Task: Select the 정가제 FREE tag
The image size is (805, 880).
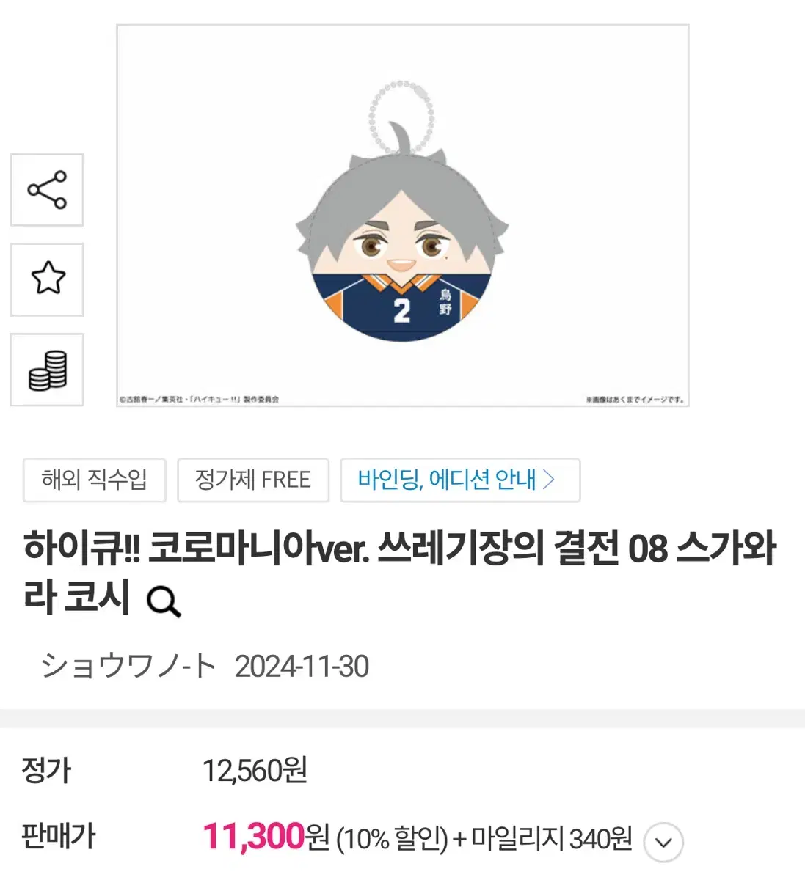Action: (252, 480)
